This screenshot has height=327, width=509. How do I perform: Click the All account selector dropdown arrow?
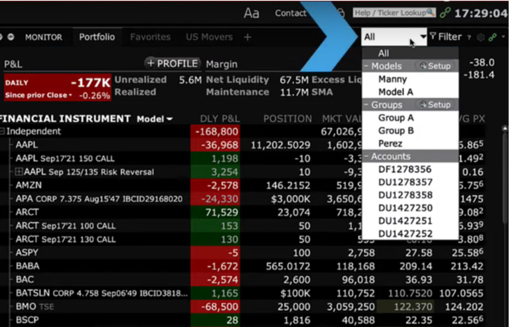tap(423, 37)
